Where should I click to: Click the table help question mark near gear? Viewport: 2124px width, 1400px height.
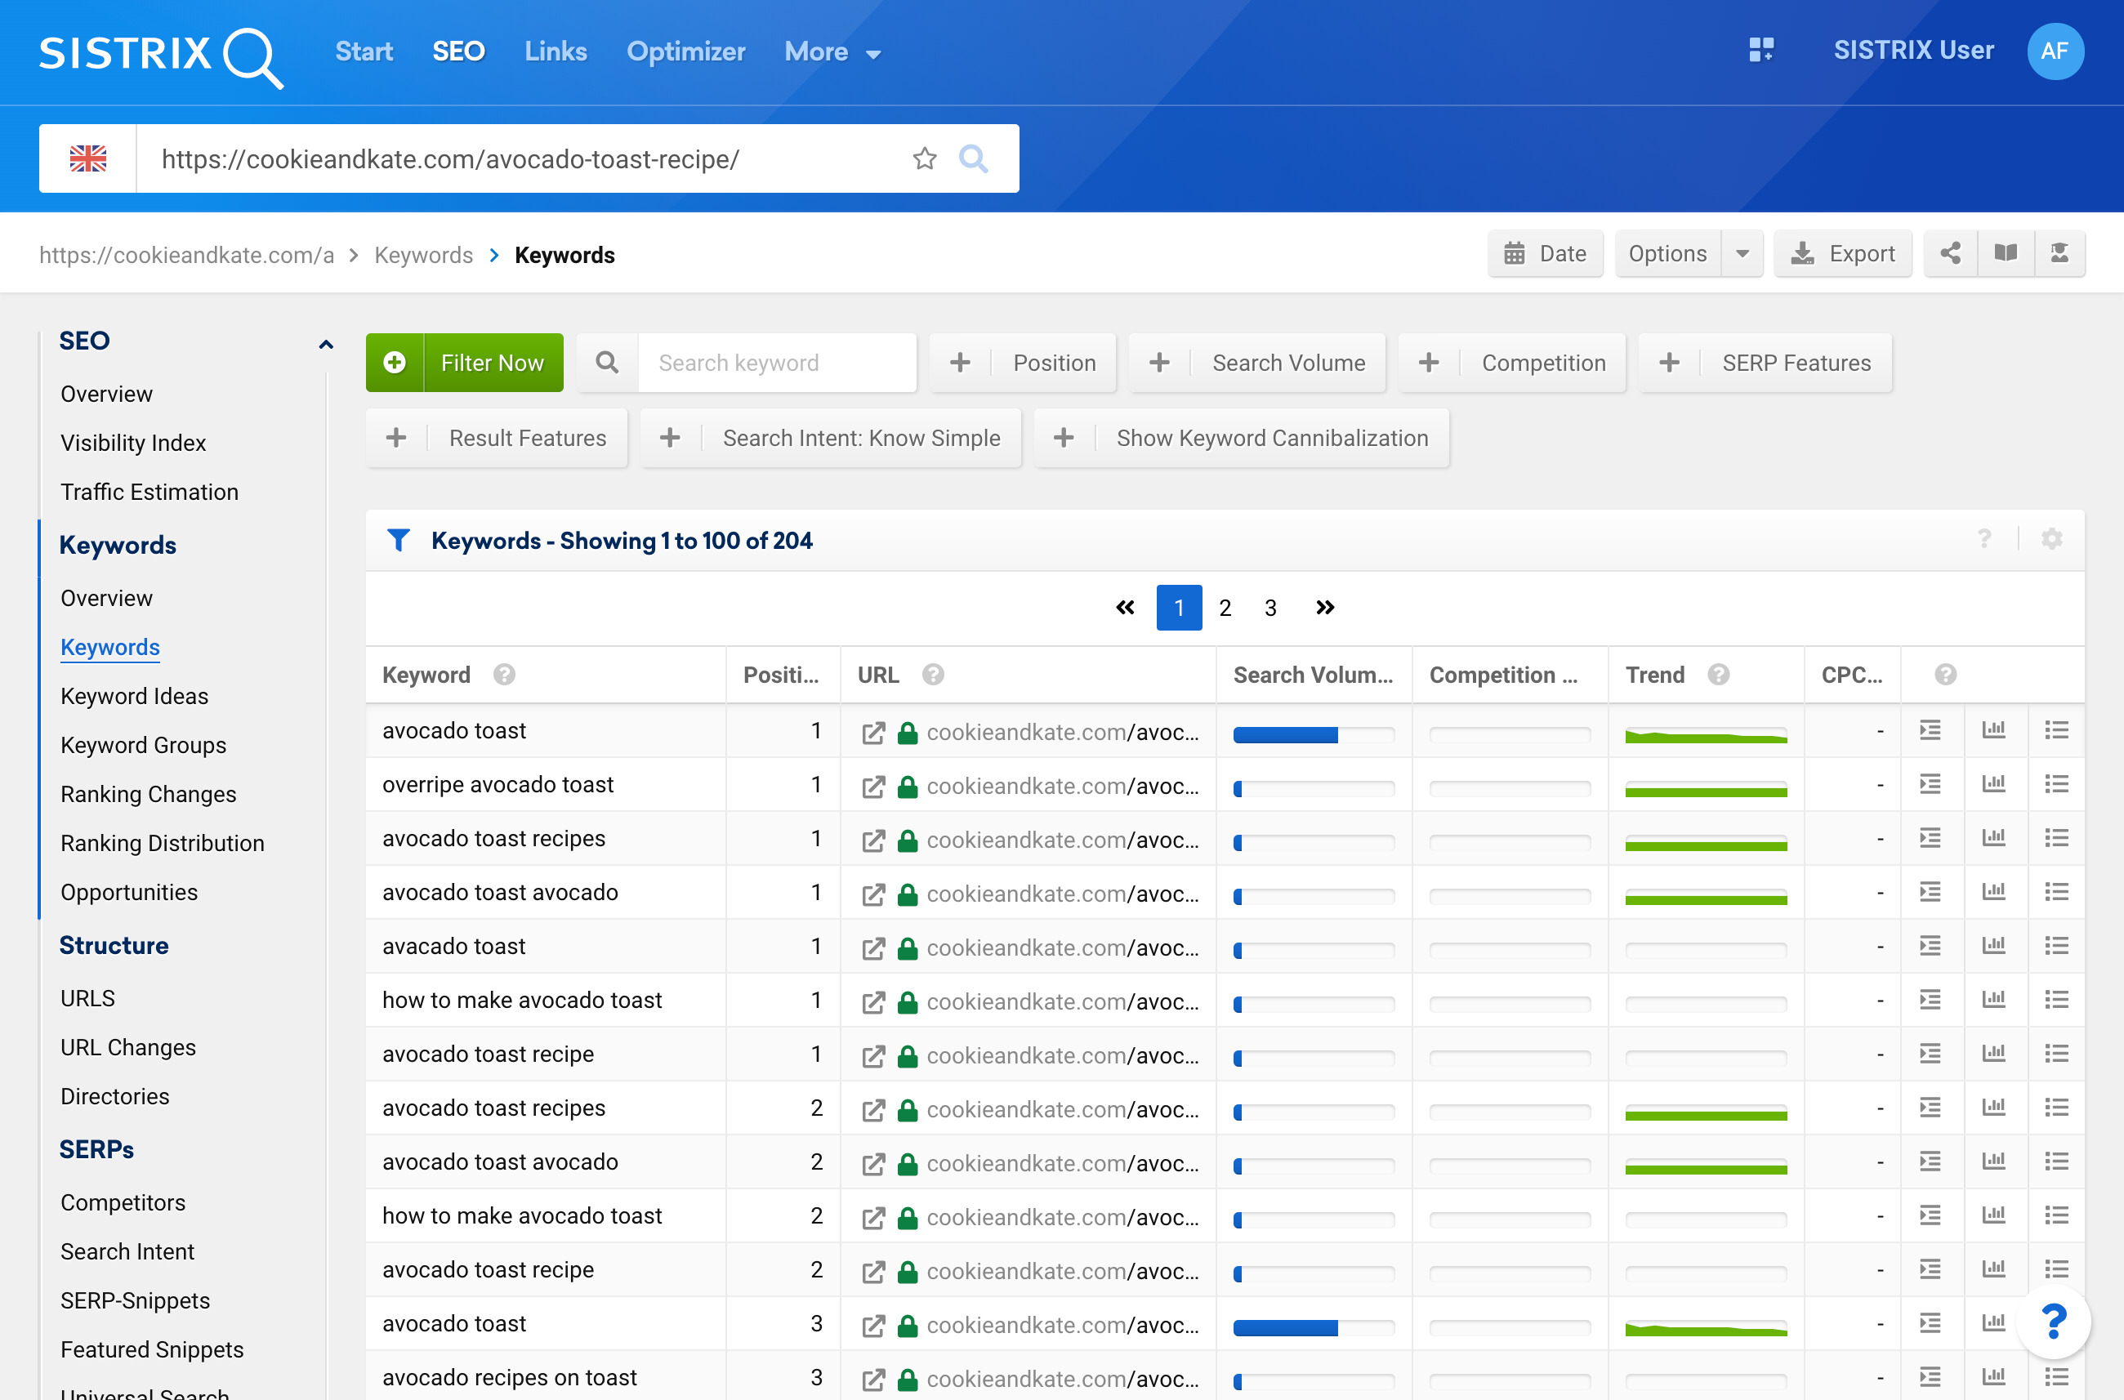tap(1983, 539)
